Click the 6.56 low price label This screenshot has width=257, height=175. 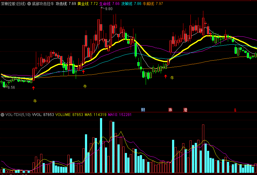(x=11, y=87)
